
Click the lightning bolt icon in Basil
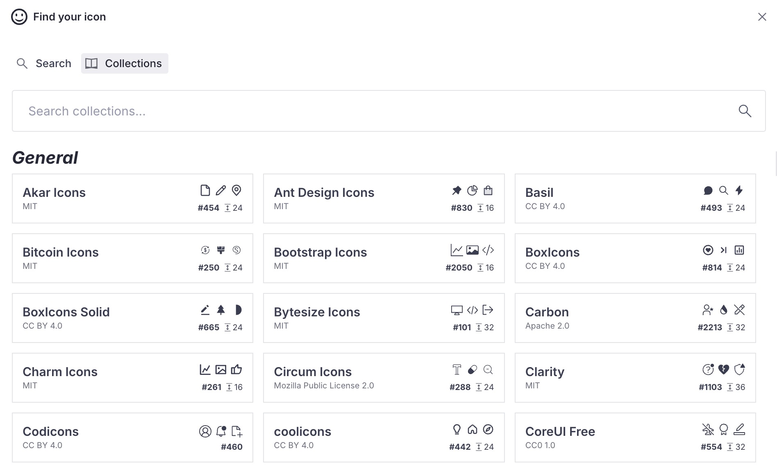coord(739,190)
